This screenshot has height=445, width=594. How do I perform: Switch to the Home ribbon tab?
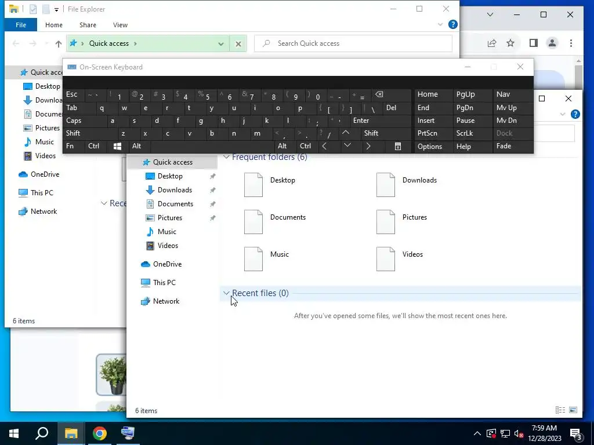pyautogui.click(x=54, y=25)
